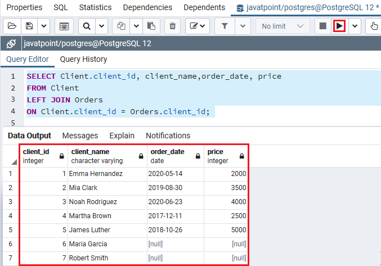Select result row number 1
Image resolution: width=381 pixels, height=266 pixels.
(11, 174)
